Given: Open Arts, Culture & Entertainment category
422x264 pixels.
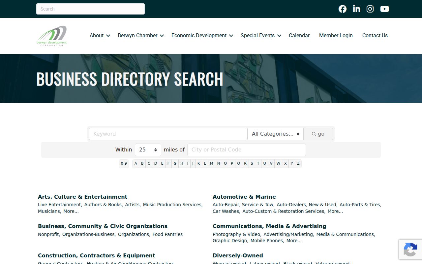Looking at the screenshot, I should (x=82, y=197).
